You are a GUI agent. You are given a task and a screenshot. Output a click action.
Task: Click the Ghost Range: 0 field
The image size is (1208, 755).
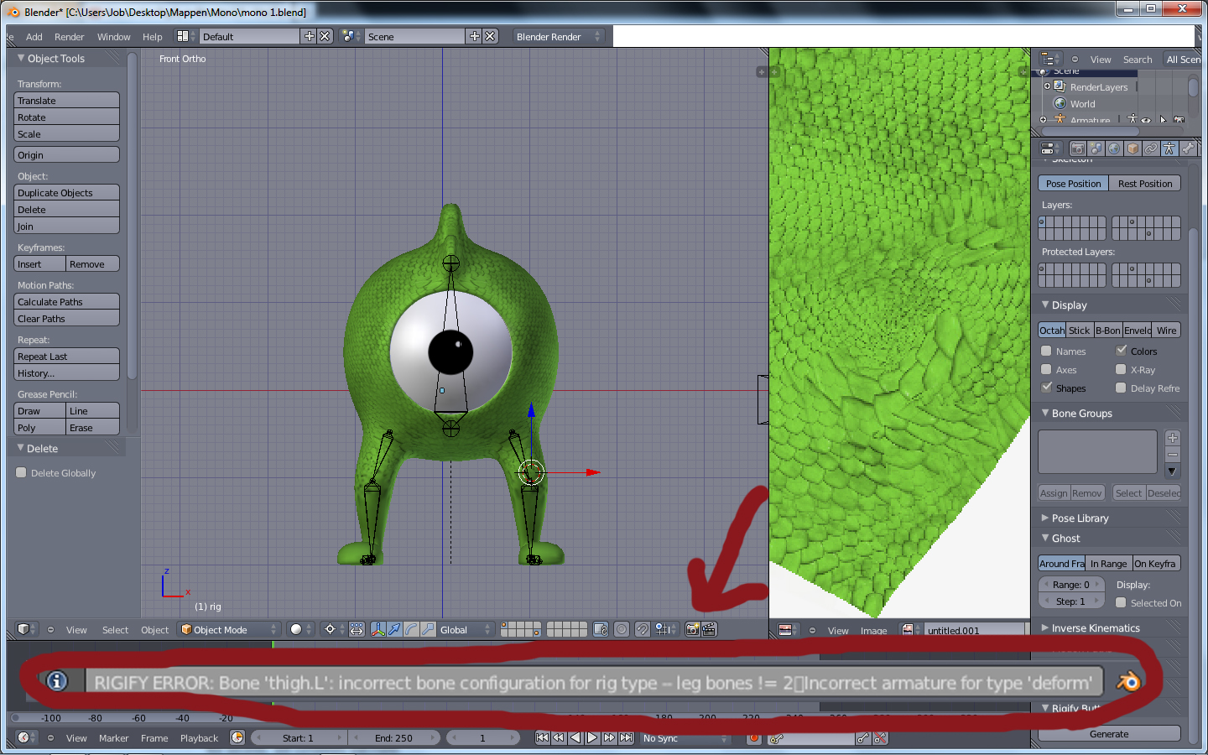[x=1071, y=585]
